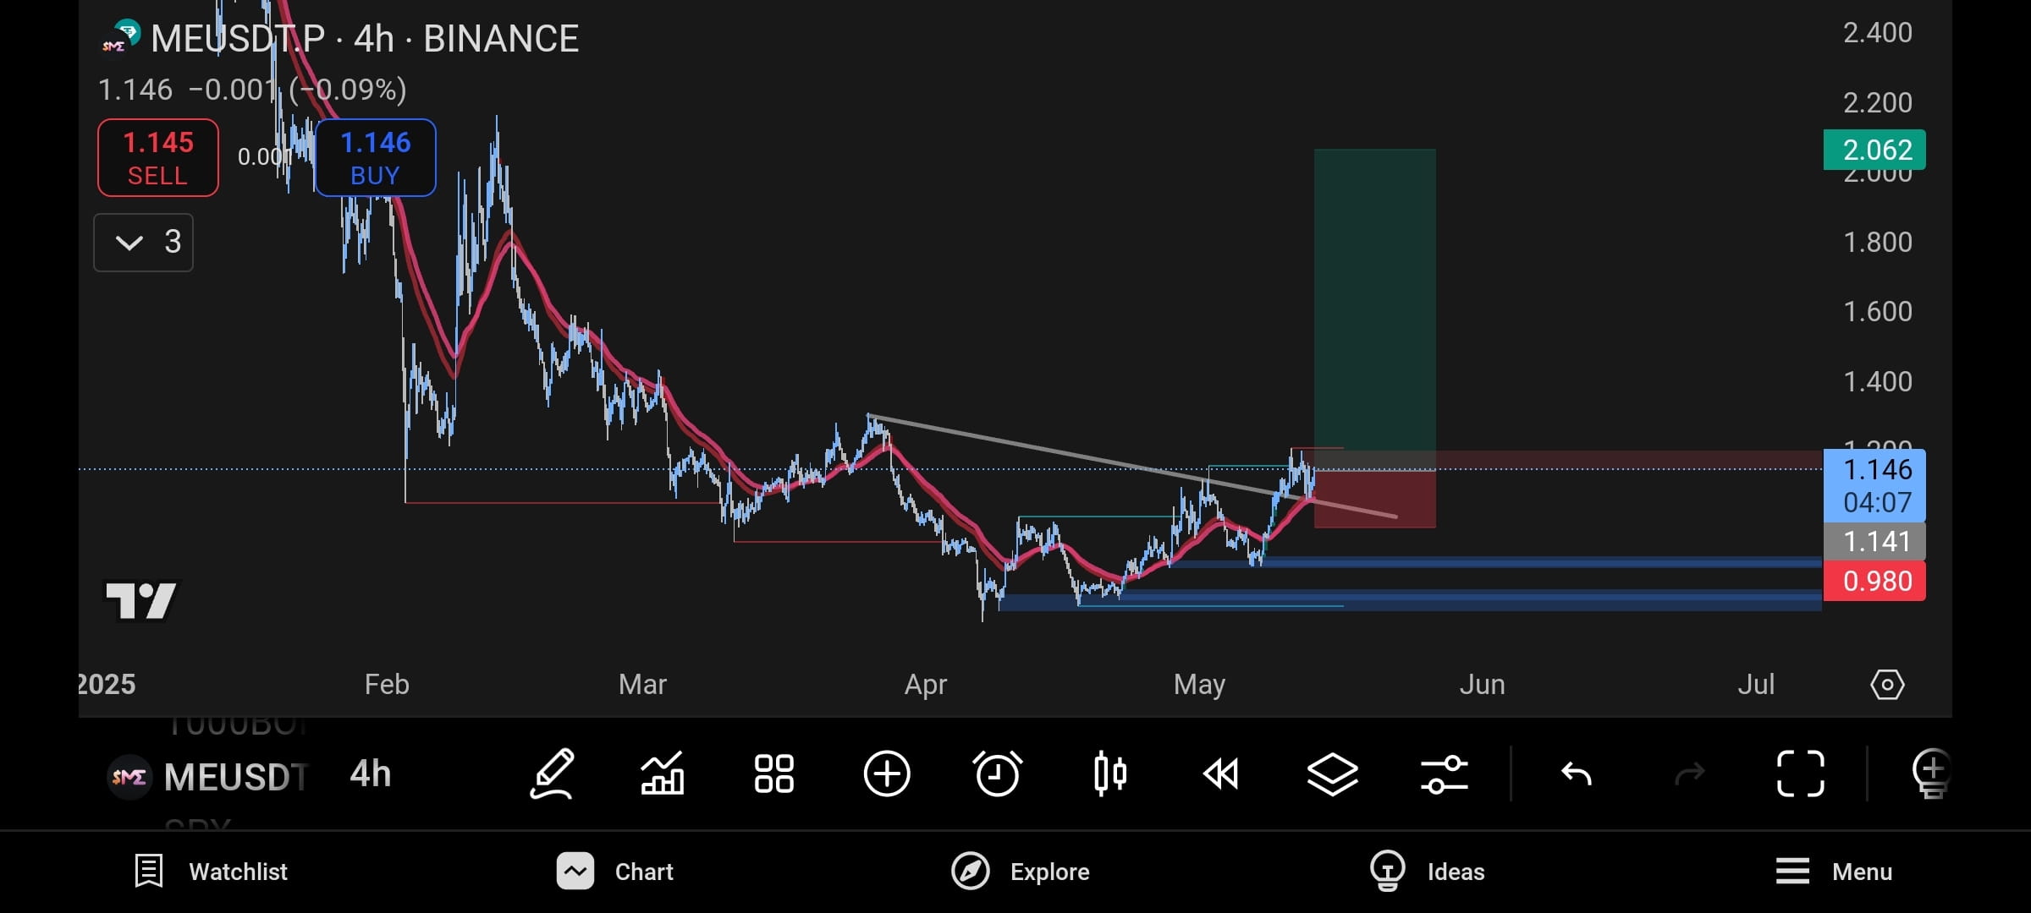Change the 4h timeframe selector

click(371, 774)
